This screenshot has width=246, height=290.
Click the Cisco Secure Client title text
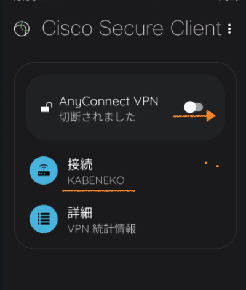click(x=132, y=28)
